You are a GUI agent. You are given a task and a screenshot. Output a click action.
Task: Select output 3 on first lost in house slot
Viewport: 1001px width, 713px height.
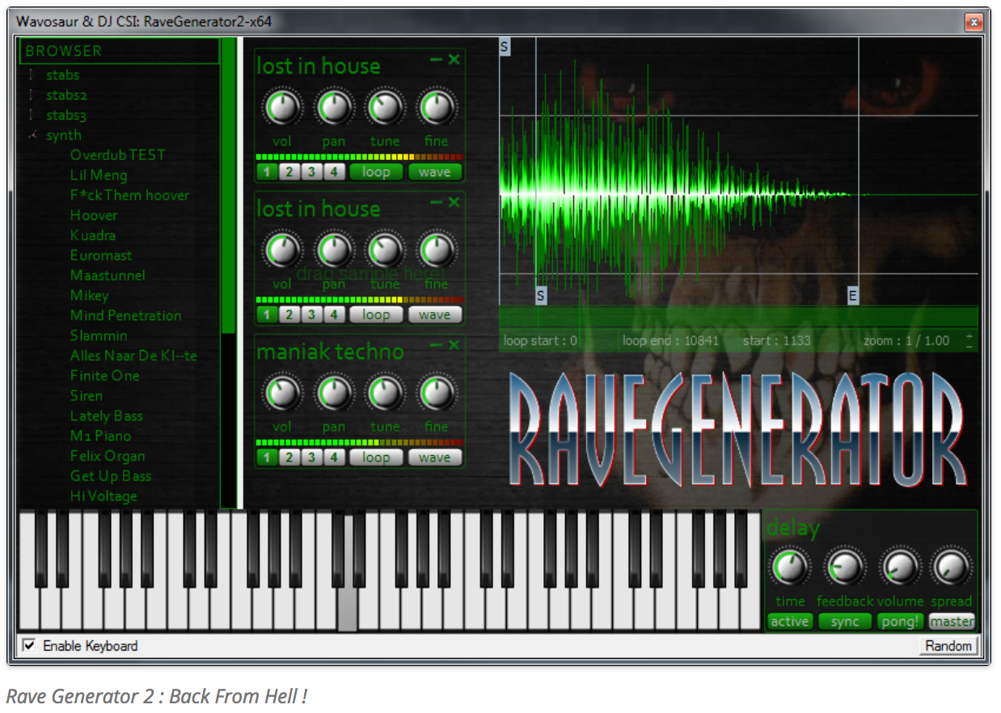[311, 171]
